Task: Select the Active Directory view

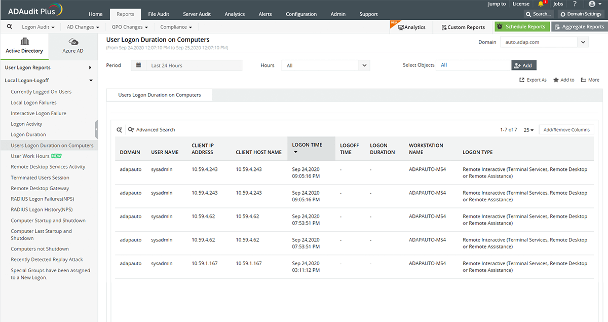Action: (24, 47)
